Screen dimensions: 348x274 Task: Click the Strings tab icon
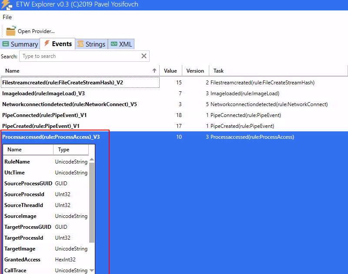(81, 44)
